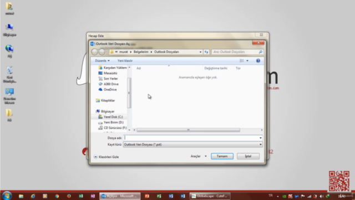Go back with the back arrow button

[95, 52]
